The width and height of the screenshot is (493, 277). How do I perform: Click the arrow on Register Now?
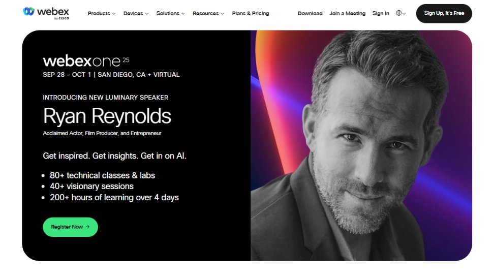click(88, 227)
